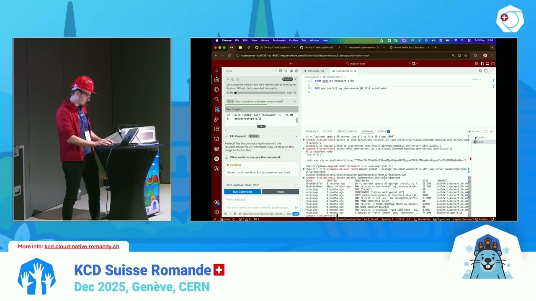Click the Run Command button

[242, 191]
